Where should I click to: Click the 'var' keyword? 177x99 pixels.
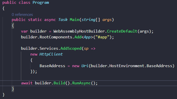24,31
